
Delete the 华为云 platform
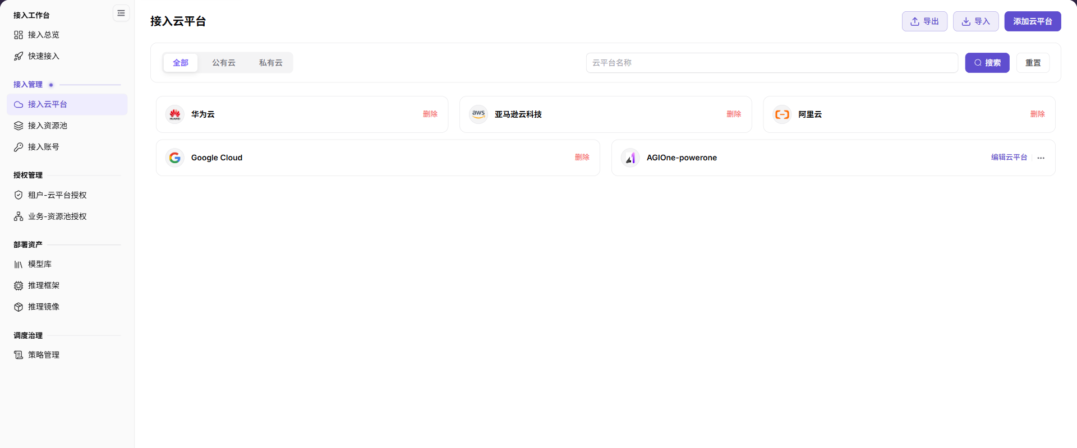coord(430,114)
